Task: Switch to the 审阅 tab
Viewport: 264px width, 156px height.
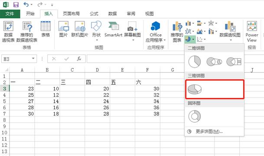Action: coord(131,13)
